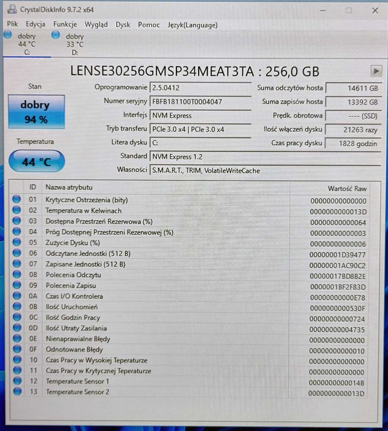Click status icon of Temperature Sensor 1 row
The image size is (388, 431).
coord(17,381)
